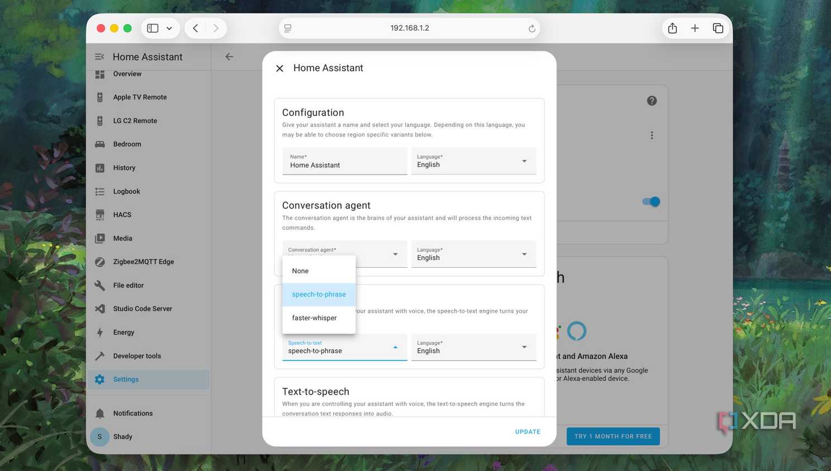
Task: Reload the page in Safari
Action: click(531, 28)
